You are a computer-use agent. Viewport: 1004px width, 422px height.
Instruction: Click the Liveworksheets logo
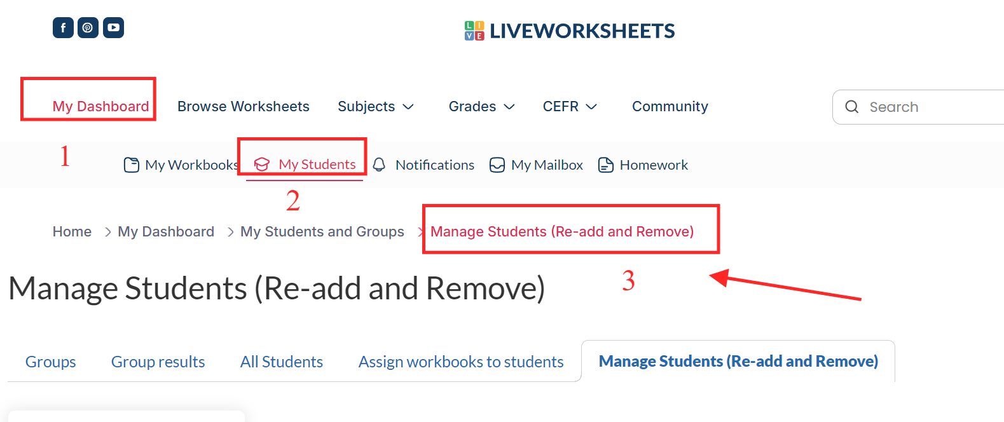click(569, 31)
